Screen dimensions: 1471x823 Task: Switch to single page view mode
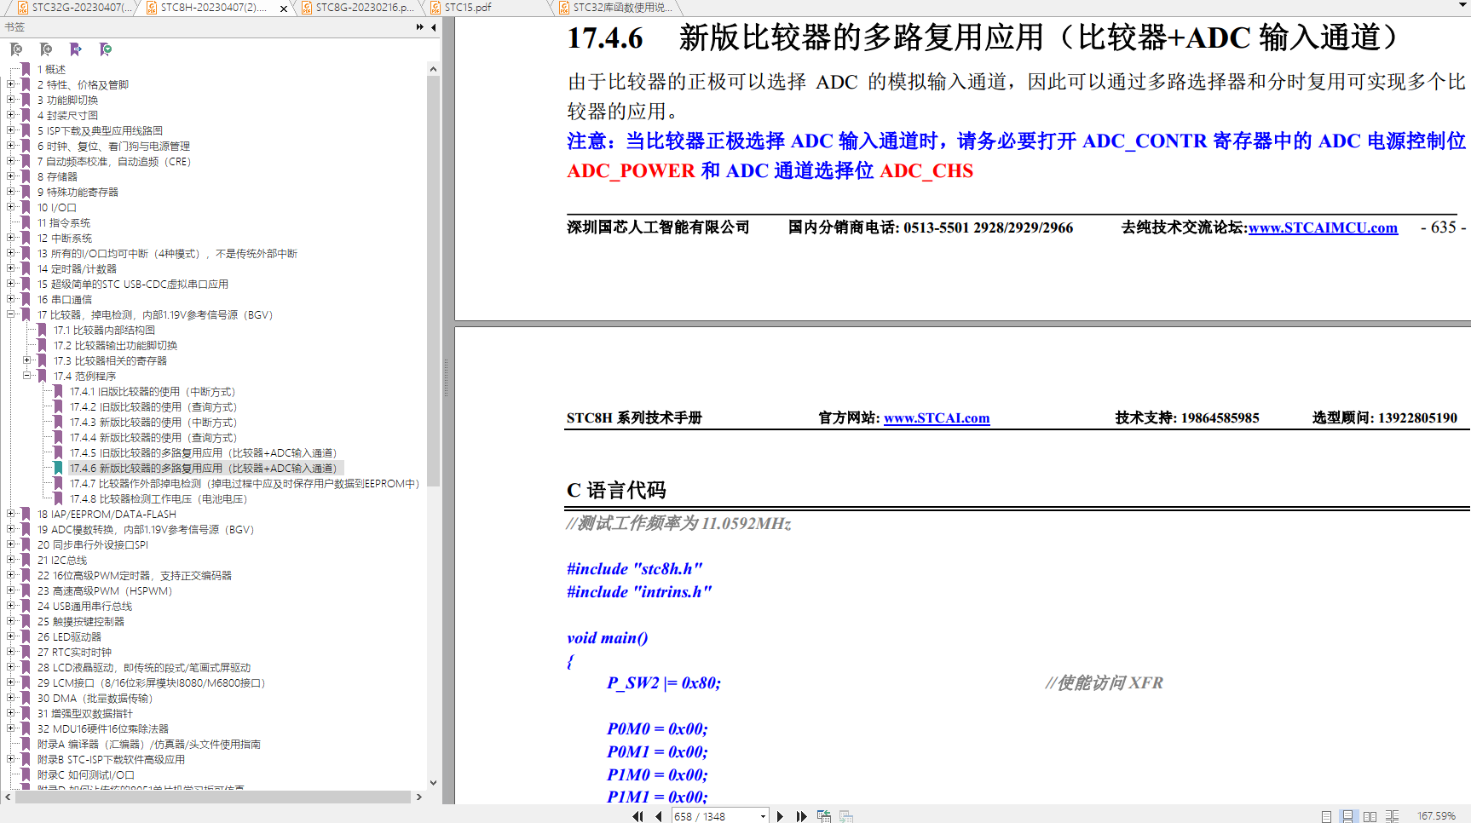pos(1326,816)
